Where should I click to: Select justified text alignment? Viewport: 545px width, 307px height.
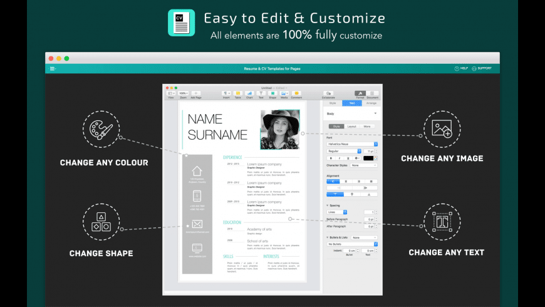[x=371, y=182]
